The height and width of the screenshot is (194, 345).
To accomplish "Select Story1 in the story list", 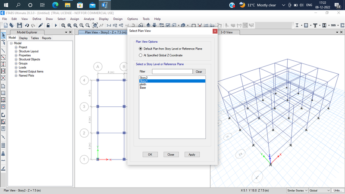I will 172,81.
